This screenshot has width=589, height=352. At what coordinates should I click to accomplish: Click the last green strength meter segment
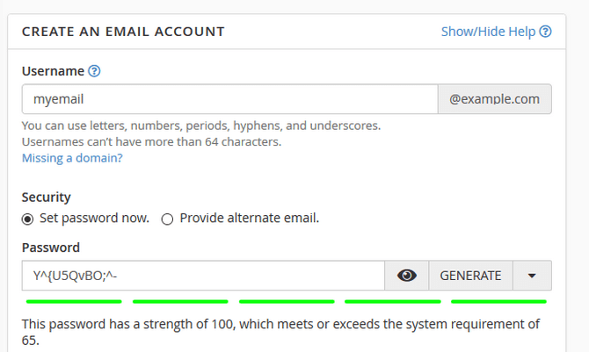498,301
